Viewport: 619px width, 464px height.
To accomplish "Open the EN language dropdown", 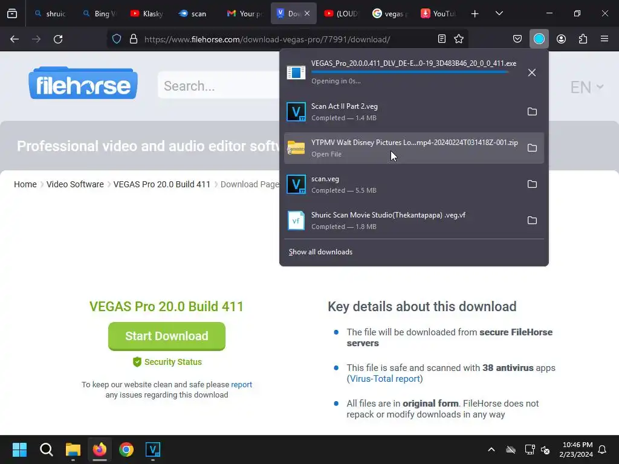I will coord(587,87).
